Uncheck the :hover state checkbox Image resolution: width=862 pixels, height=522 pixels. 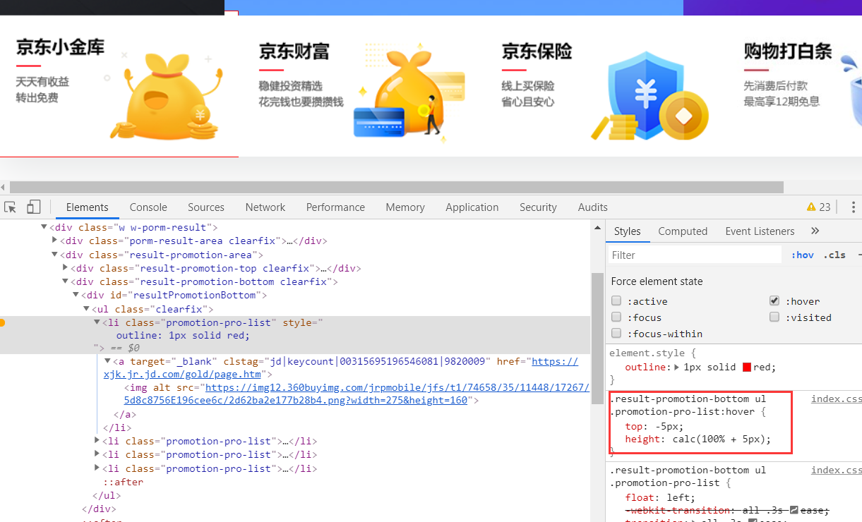click(x=774, y=301)
